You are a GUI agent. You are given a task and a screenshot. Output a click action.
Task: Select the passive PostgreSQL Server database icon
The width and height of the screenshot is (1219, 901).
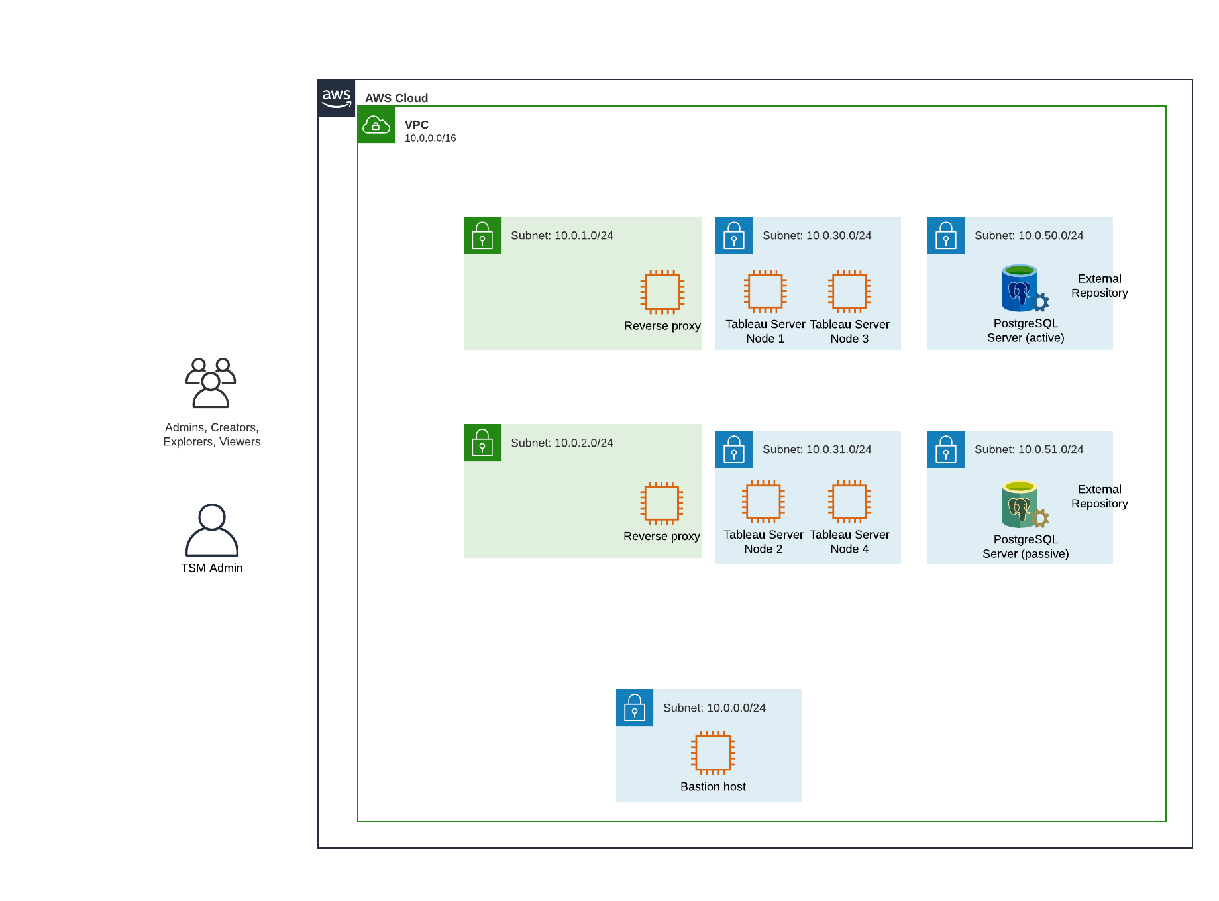pos(1025,505)
